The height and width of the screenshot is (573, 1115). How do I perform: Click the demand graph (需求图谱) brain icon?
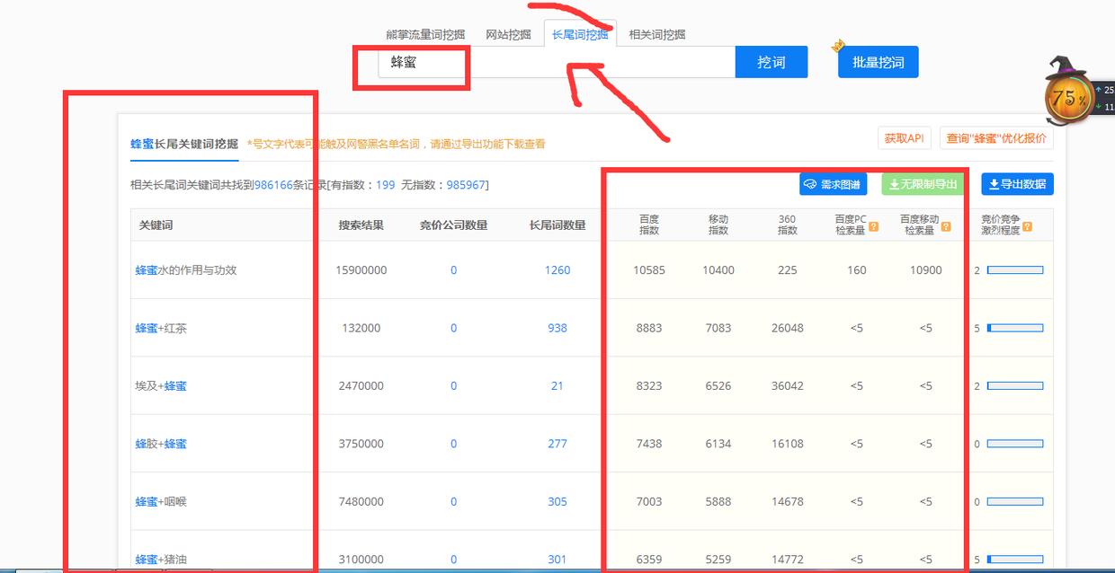pos(810,183)
